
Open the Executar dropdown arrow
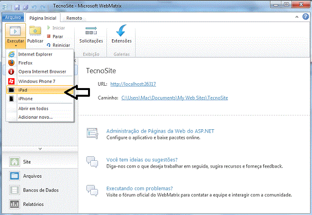[15, 46]
